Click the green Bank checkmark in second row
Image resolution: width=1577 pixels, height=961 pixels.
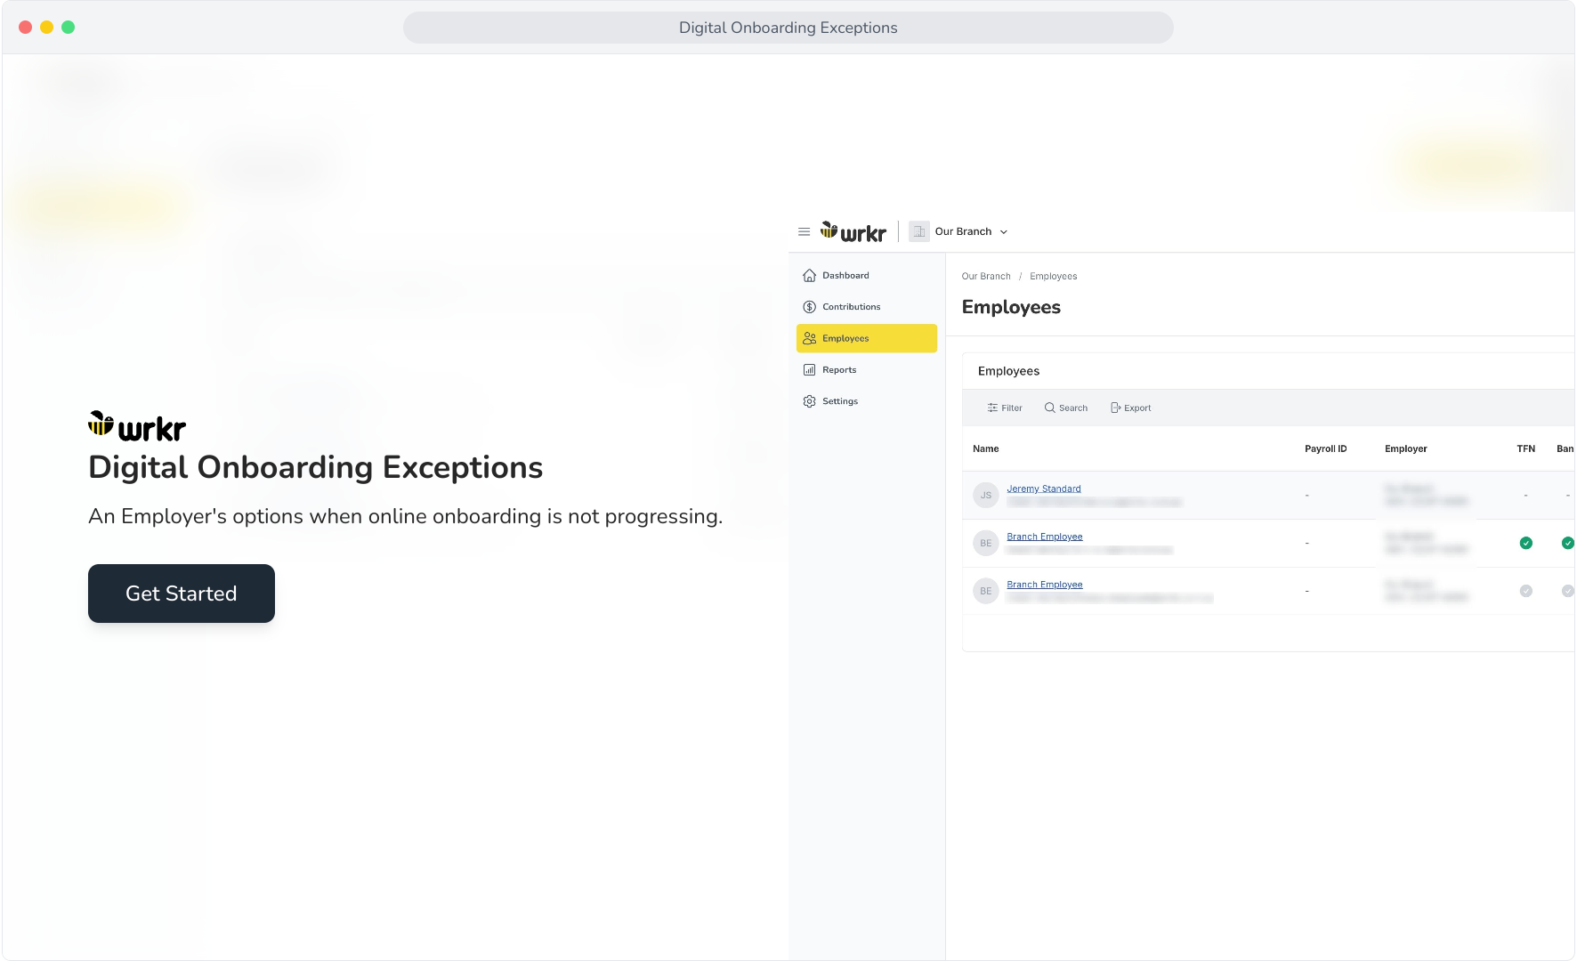(x=1567, y=543)
